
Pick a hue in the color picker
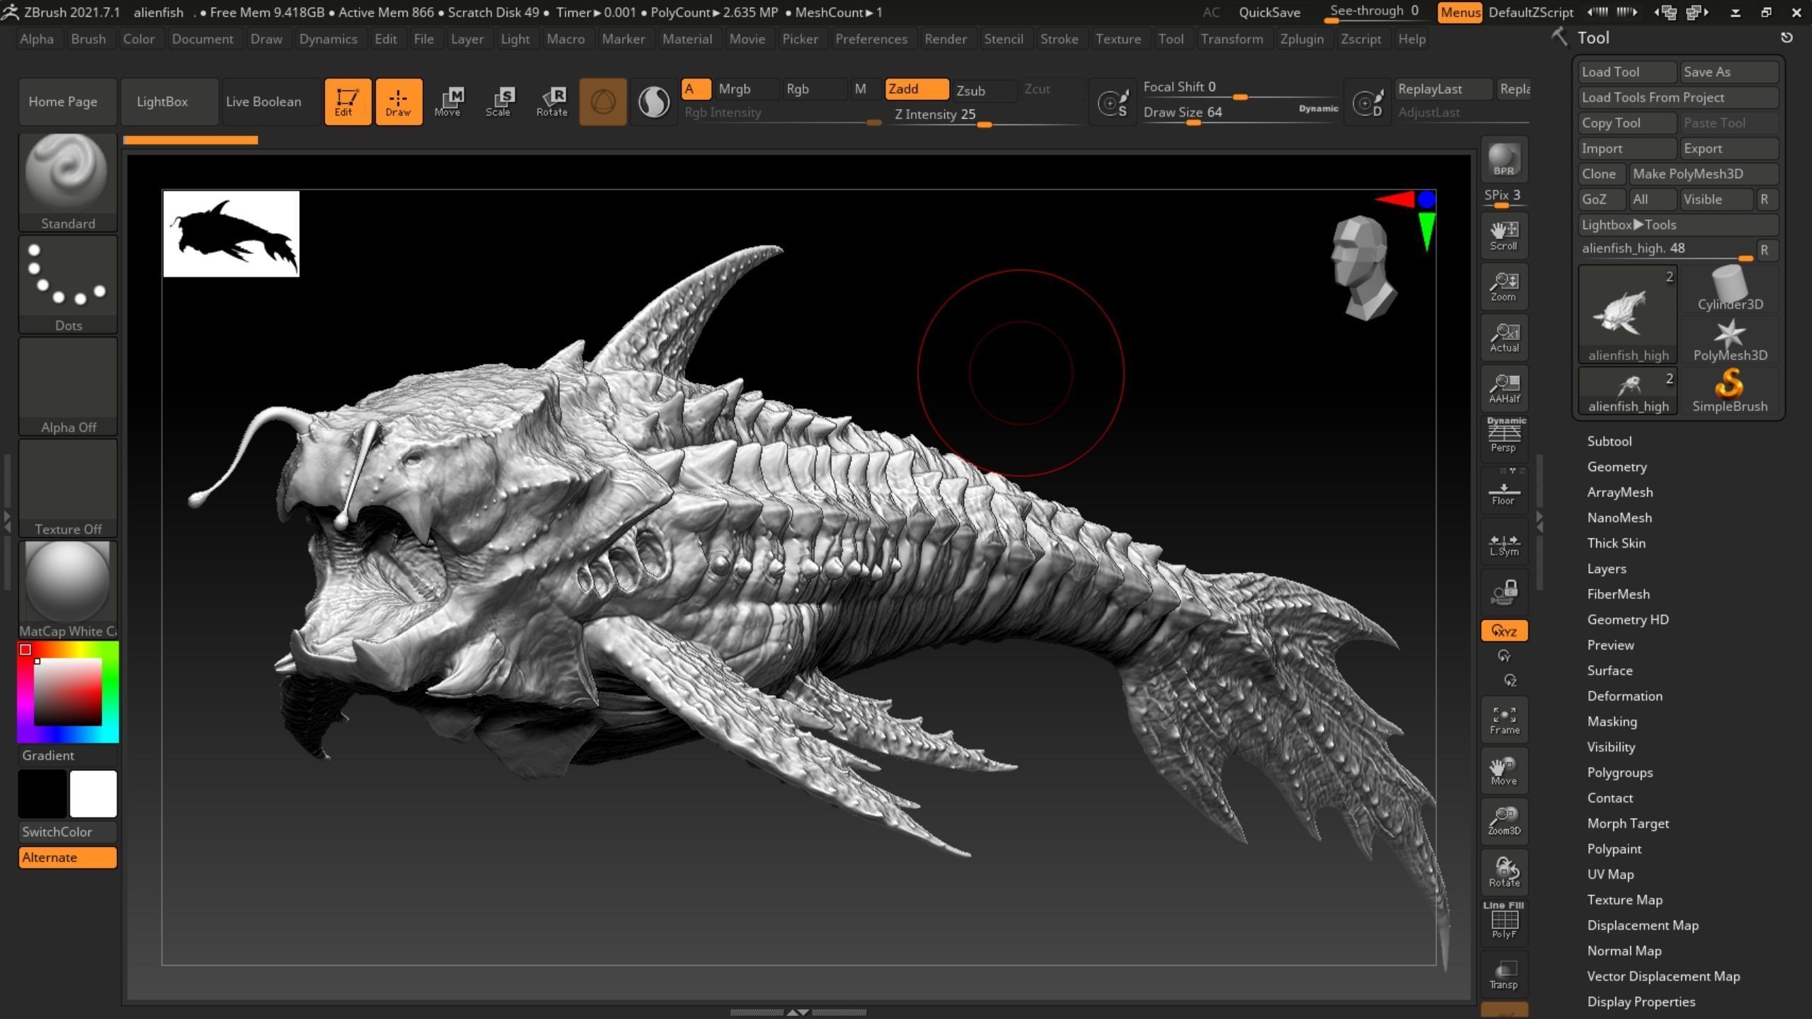68,692
